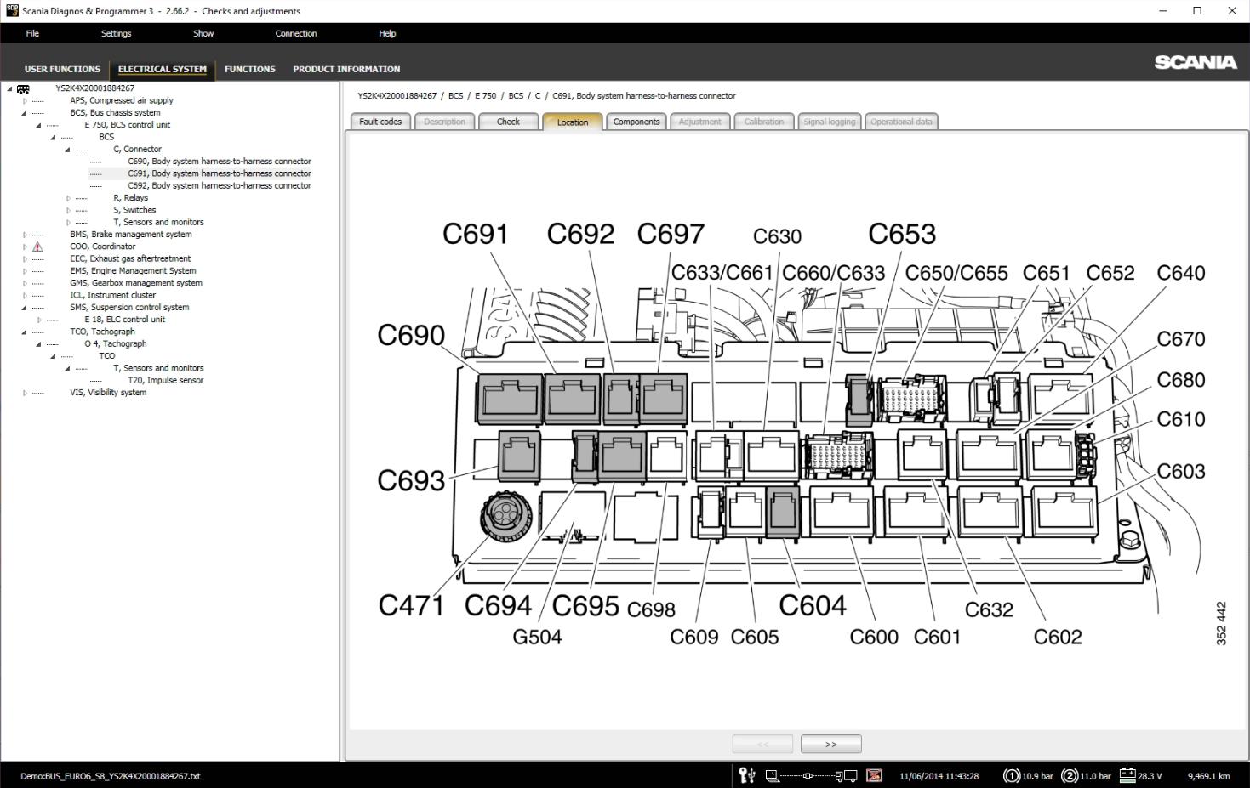
Task: Click the red crossed-out icon in the status bar
Action: [874, 775]
